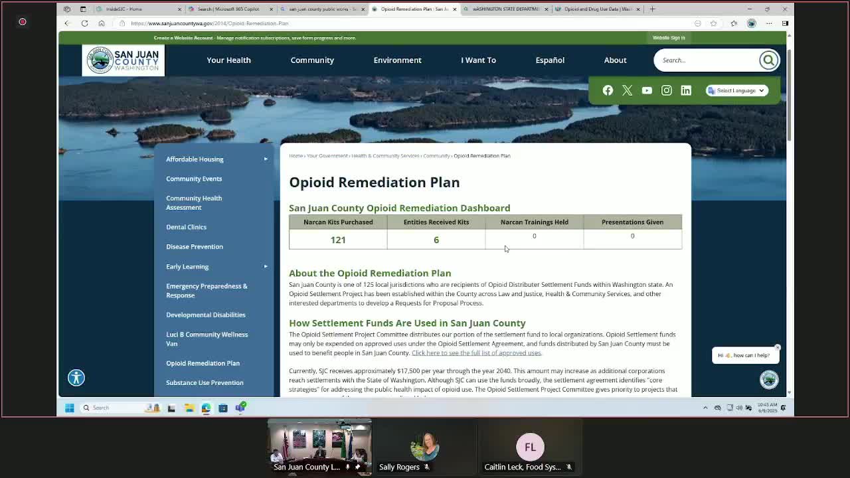Open the Dental Clinics sidebar link

coord(186,227)
